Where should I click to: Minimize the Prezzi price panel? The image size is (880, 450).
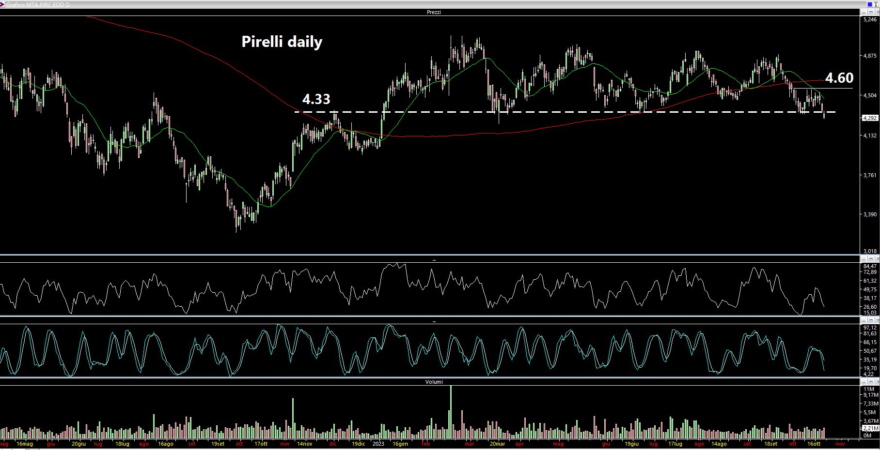point(864,12)
